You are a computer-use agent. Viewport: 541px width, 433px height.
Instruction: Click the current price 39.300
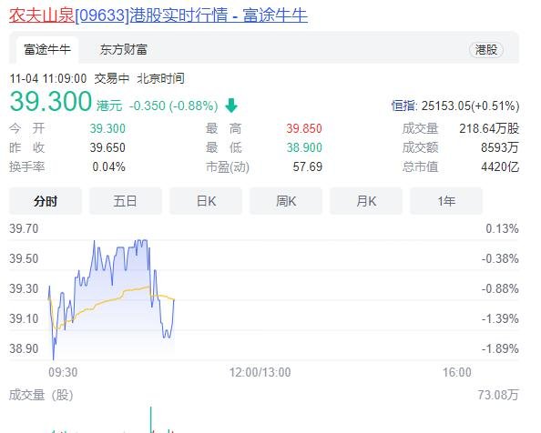pos(51,102)
